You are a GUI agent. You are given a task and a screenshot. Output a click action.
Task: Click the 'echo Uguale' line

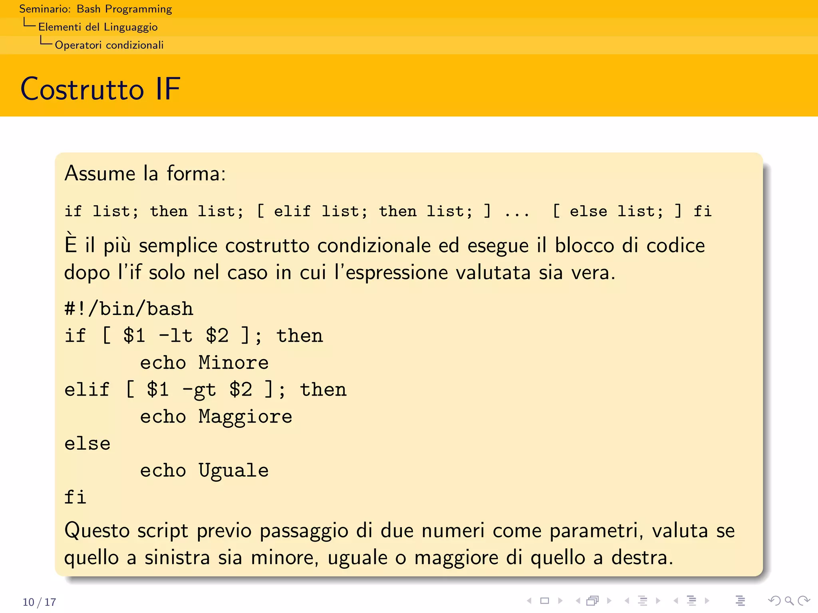click(204, 470)
